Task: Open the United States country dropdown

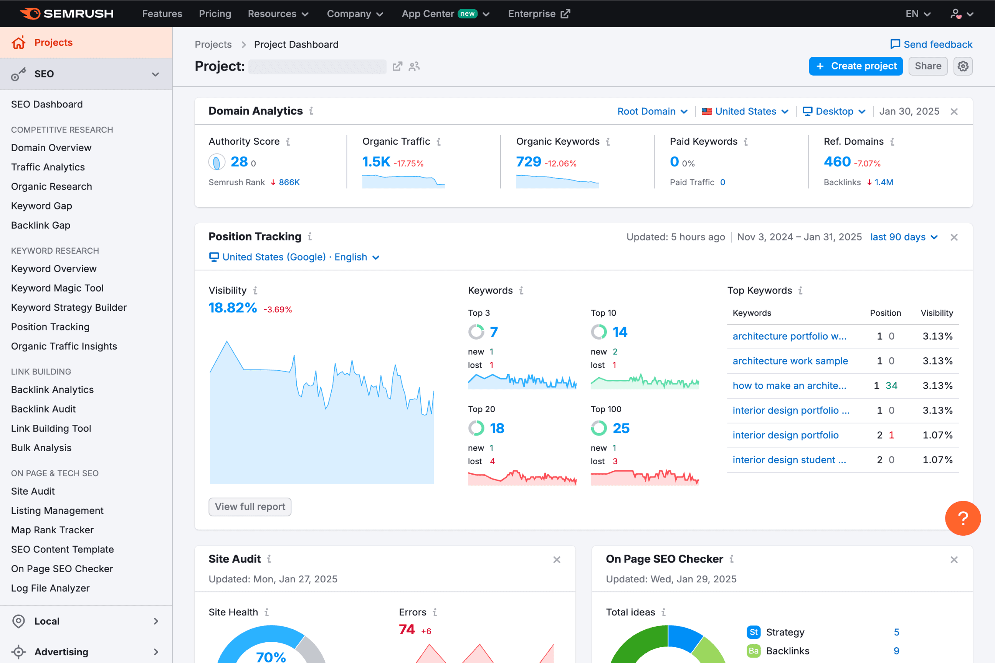Action: [745, 111]
